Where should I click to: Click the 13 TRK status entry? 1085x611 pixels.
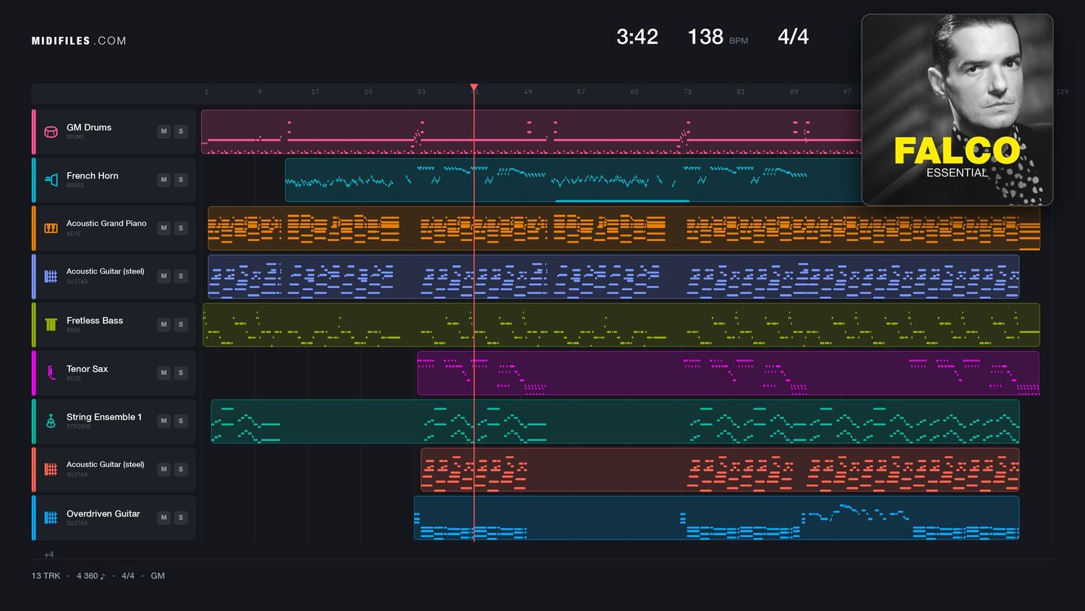point(46,576)
